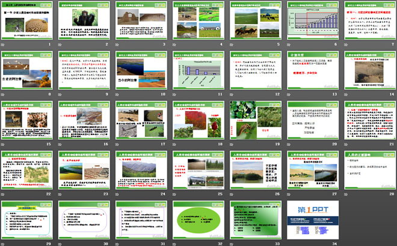Select slide 8 with flying white birds
Screen dimensions: 397x246
(27, 70)
